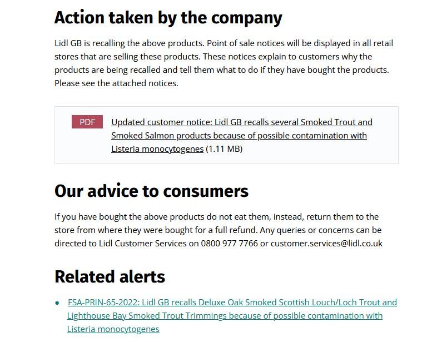Click the 'Our advice to consumers' heading
422x342 pixels.
[x=151, y=191]
